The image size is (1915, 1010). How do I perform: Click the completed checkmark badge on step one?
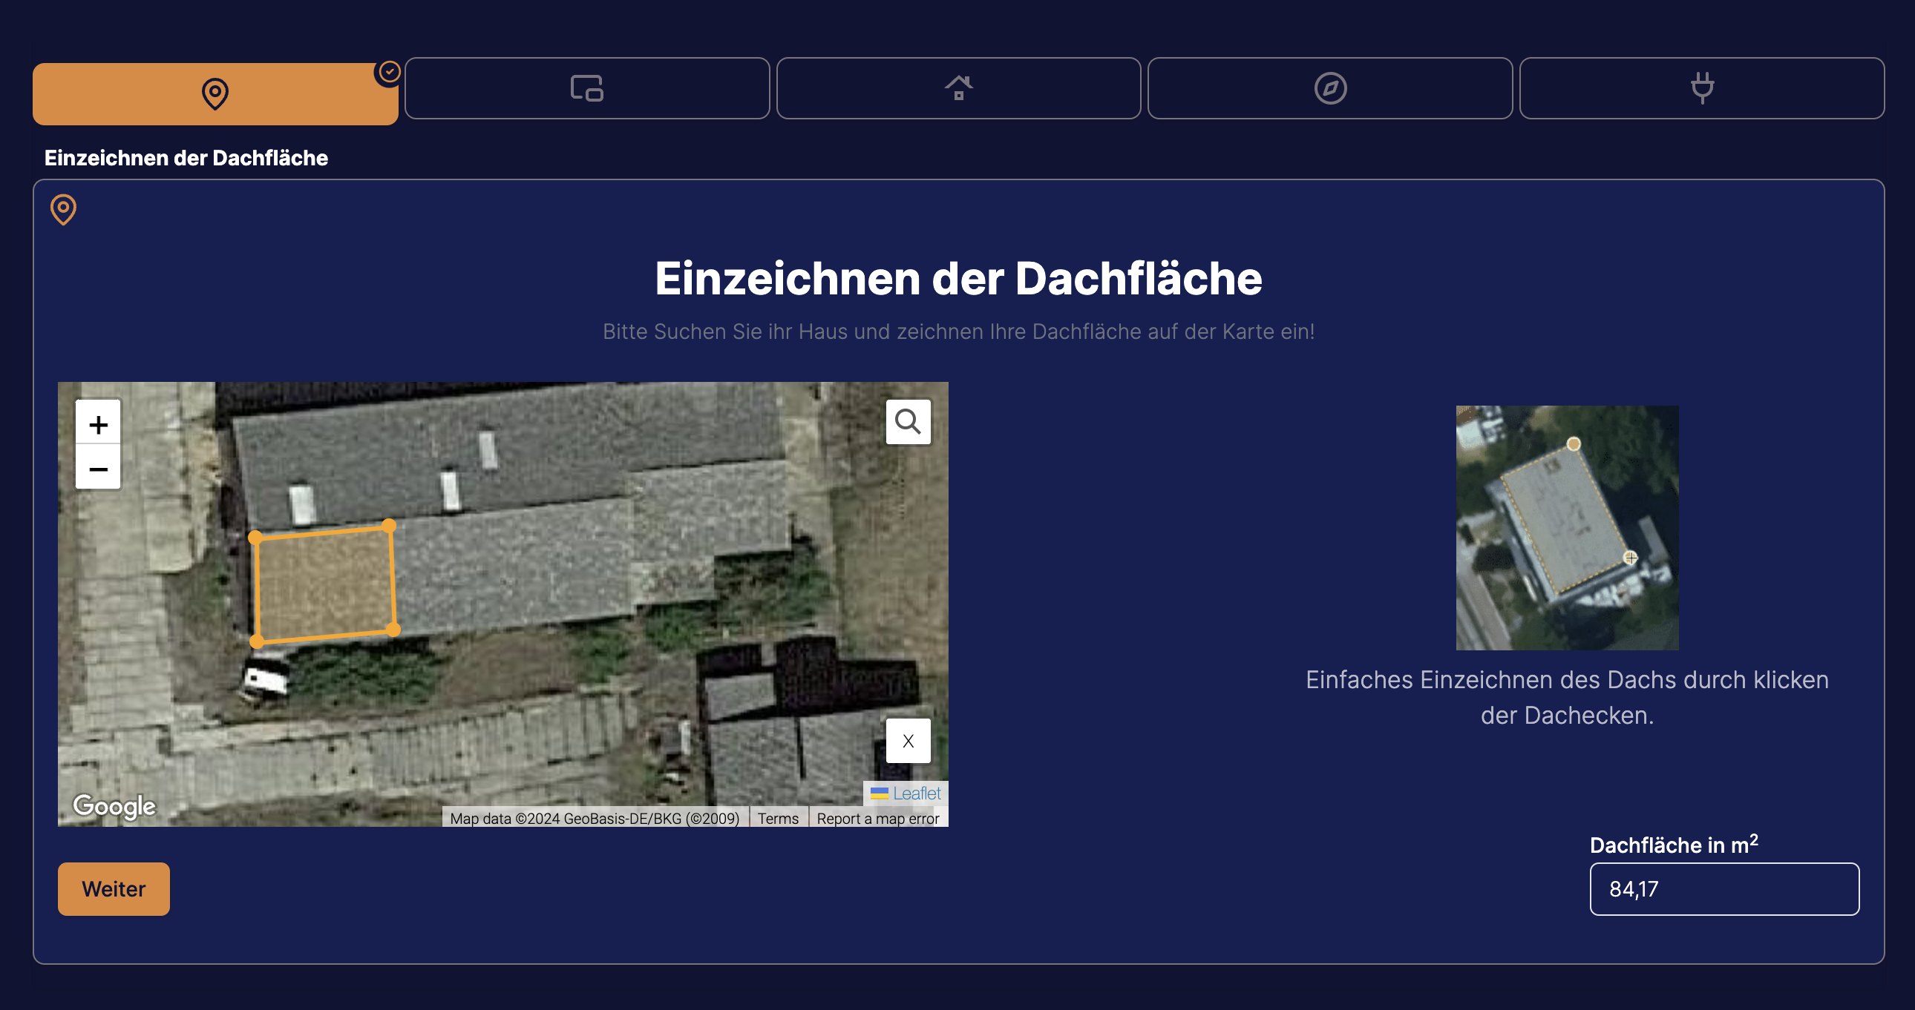pyautogui.click(x=389, y=72)
